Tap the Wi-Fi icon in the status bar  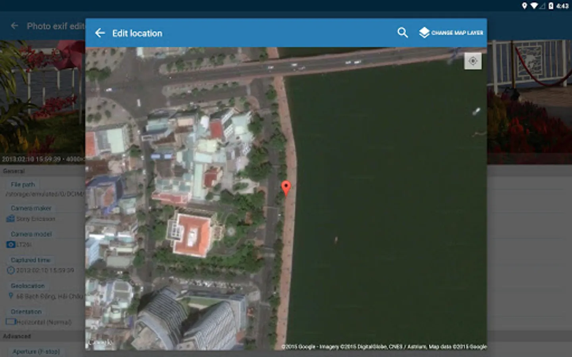pos(534,6)
